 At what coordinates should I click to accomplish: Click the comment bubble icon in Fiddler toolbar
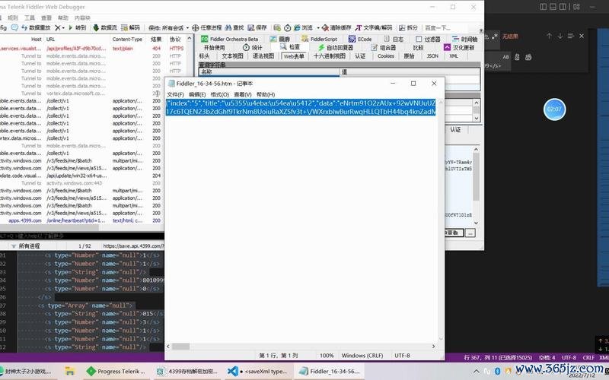click(14, 27)
